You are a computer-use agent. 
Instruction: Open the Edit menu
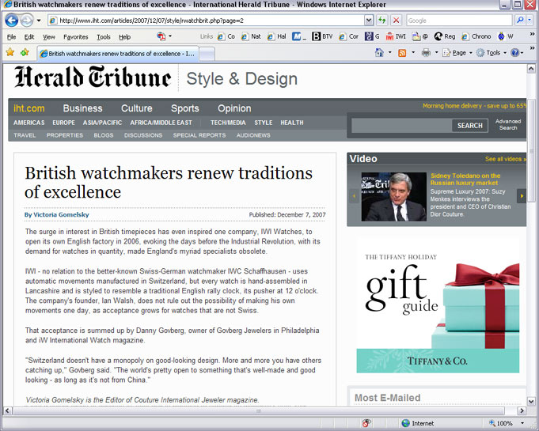28,37
